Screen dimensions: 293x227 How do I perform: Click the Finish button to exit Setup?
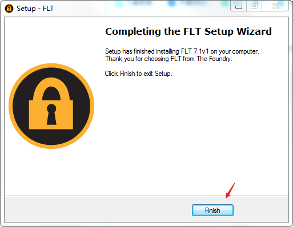212,210
